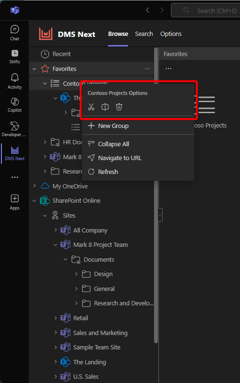Expand the Design folder chevron
Screen dimensions: 240x383
(76, 274)
